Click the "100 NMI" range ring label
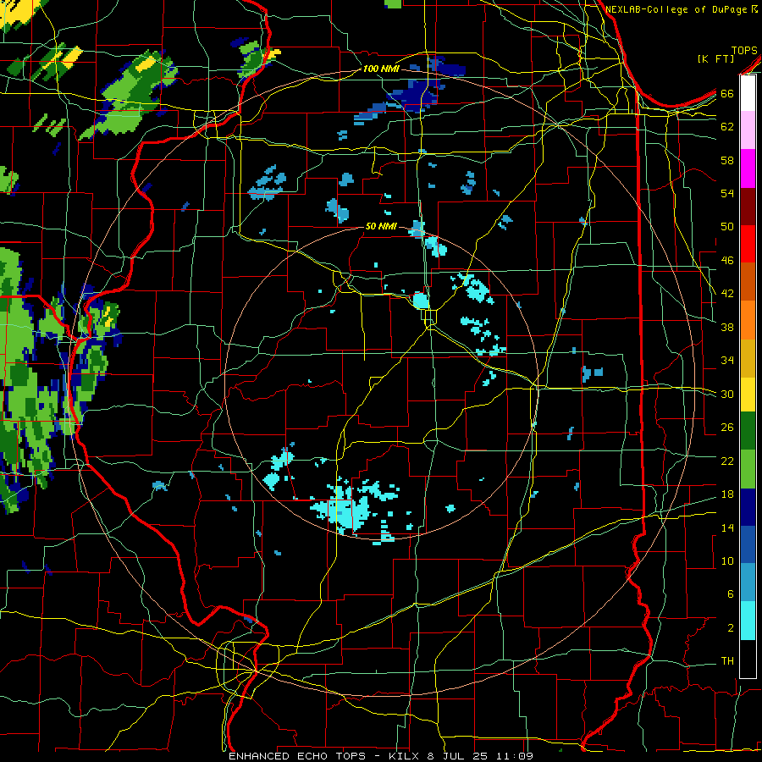 381,69
